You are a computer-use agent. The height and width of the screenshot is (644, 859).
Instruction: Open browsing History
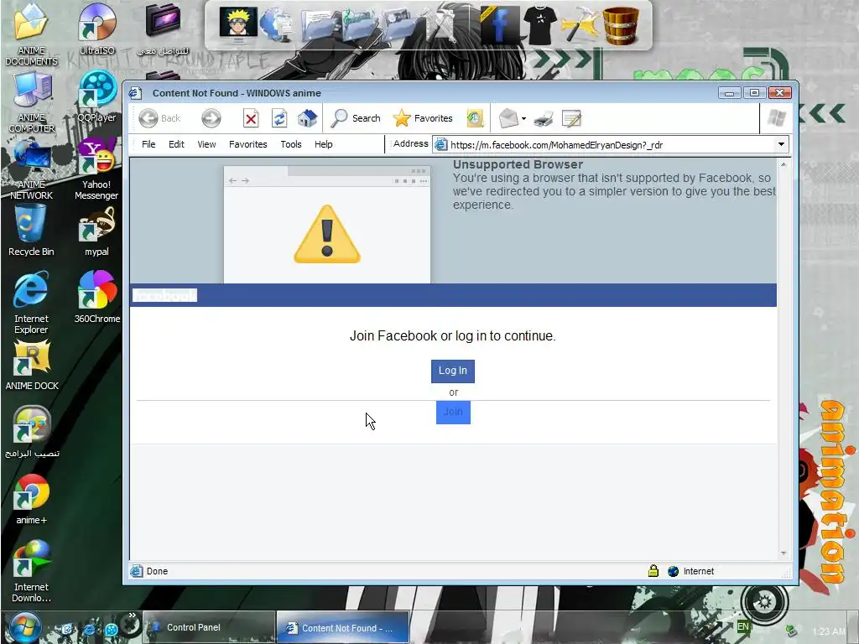point(475,118)
